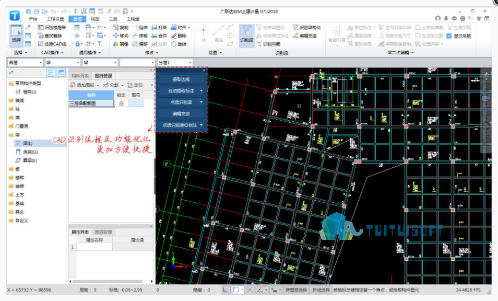
Task: Click the 三层梁配筋图 drawing name cell
Action: 91,103
